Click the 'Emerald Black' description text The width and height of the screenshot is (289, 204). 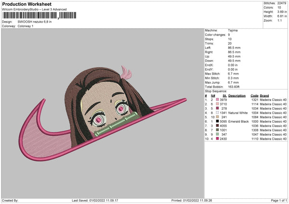[238, 121]
